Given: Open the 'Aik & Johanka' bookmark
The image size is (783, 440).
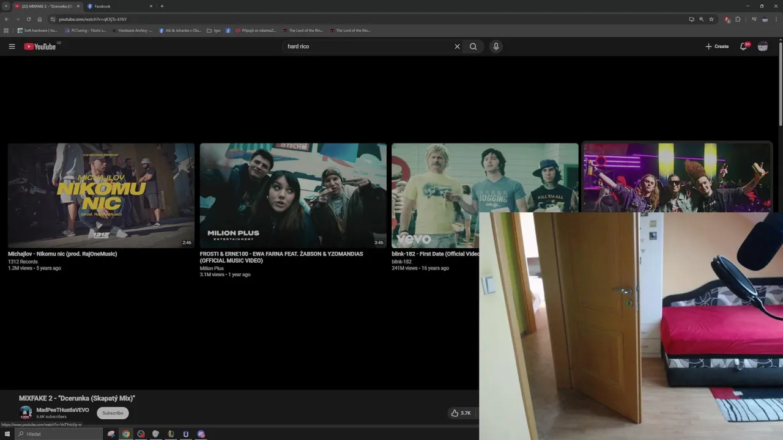Looking at the screenshot, I should pyautogui.click(x=180, y=30).
